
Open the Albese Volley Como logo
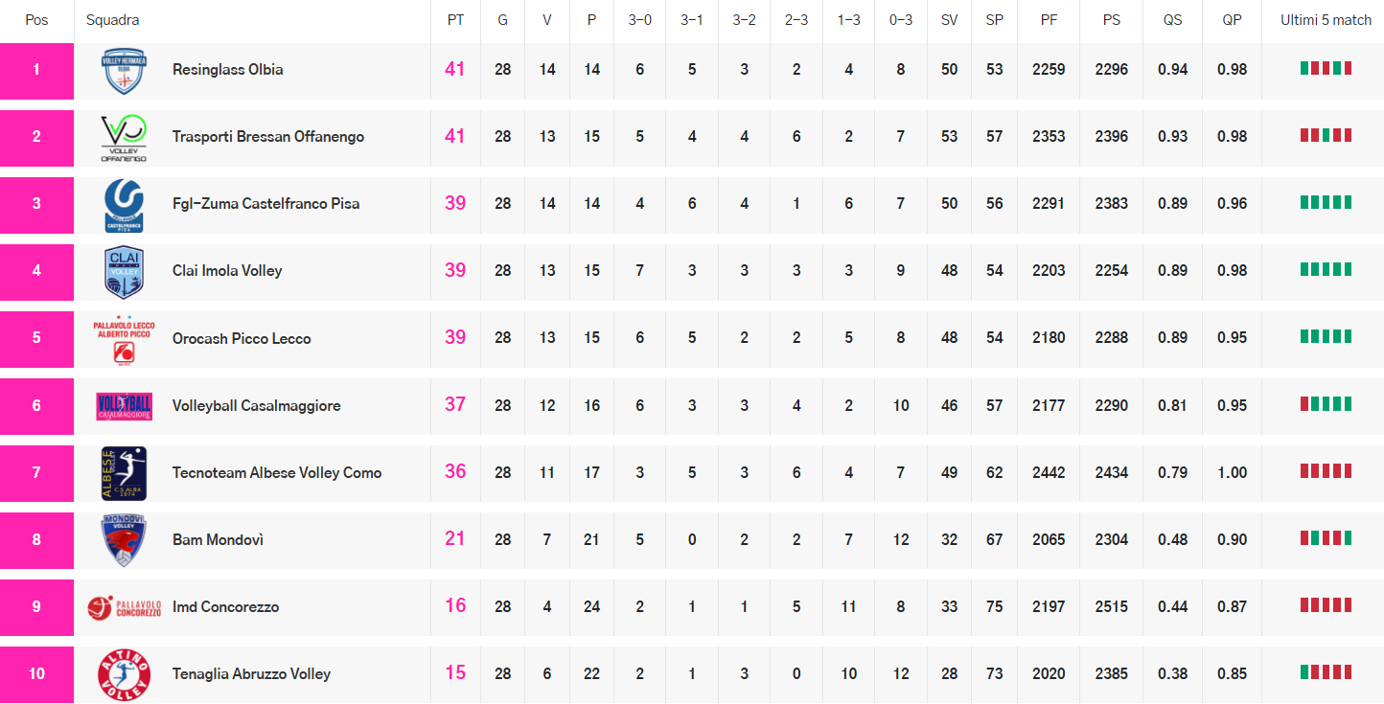[x=124, y=473]
